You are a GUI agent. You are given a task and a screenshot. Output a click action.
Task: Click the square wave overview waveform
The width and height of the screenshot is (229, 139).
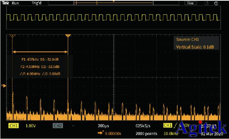(x=114, y=17)
